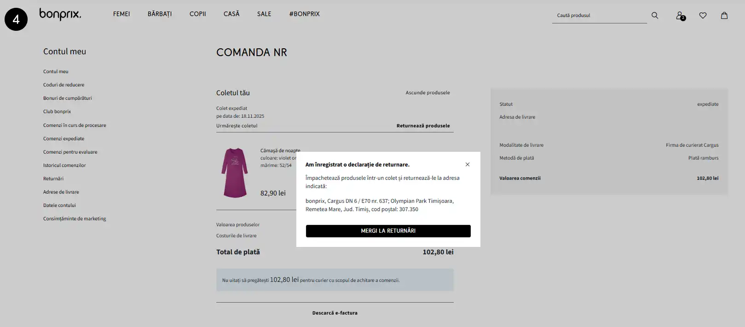Download invoice via Descarcă e-factura
The width and height of the screenshot is (745, 327).
click(x=335, y=313)
